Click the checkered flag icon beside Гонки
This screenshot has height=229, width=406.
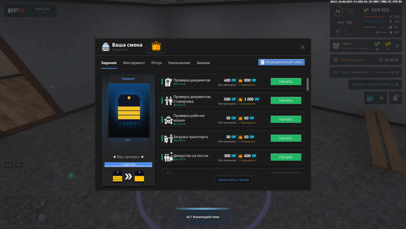pyautogui.click(x=336, y=46)
